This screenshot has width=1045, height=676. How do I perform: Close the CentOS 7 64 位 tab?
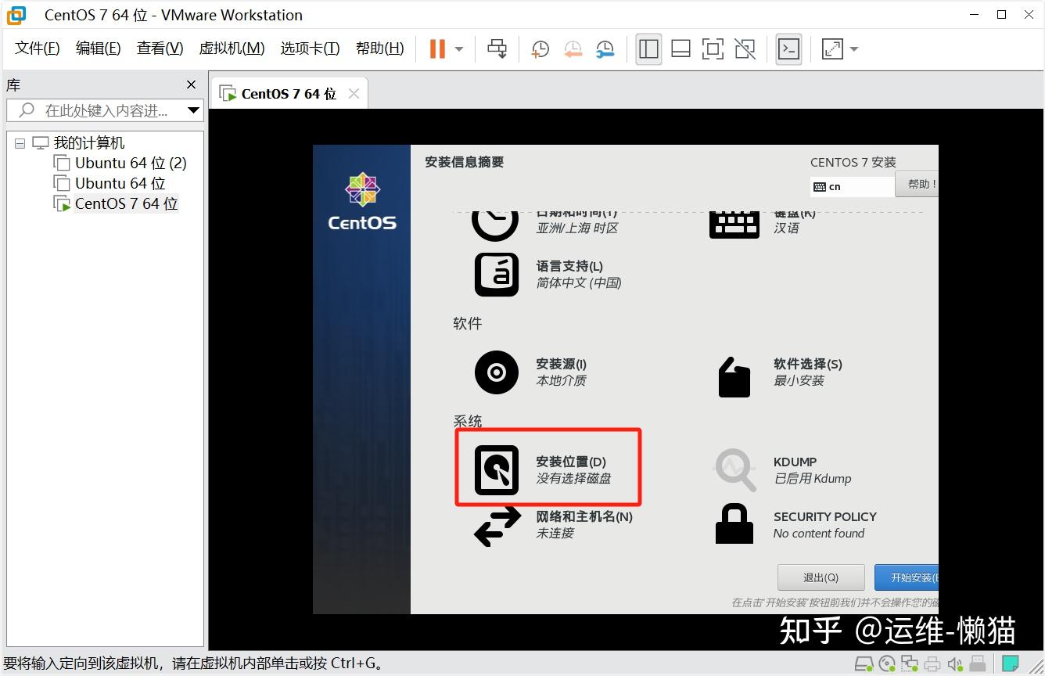point(354,94)
